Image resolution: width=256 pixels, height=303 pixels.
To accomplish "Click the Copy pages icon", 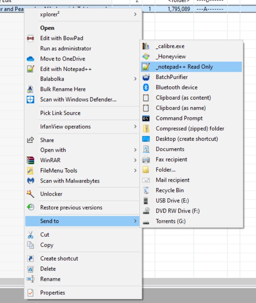I will pos(30,245).
